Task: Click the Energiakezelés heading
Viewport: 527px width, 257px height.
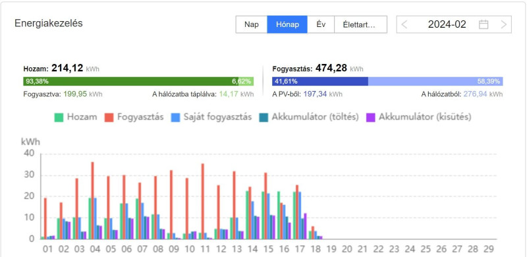Action: click(x=49, y=23)
